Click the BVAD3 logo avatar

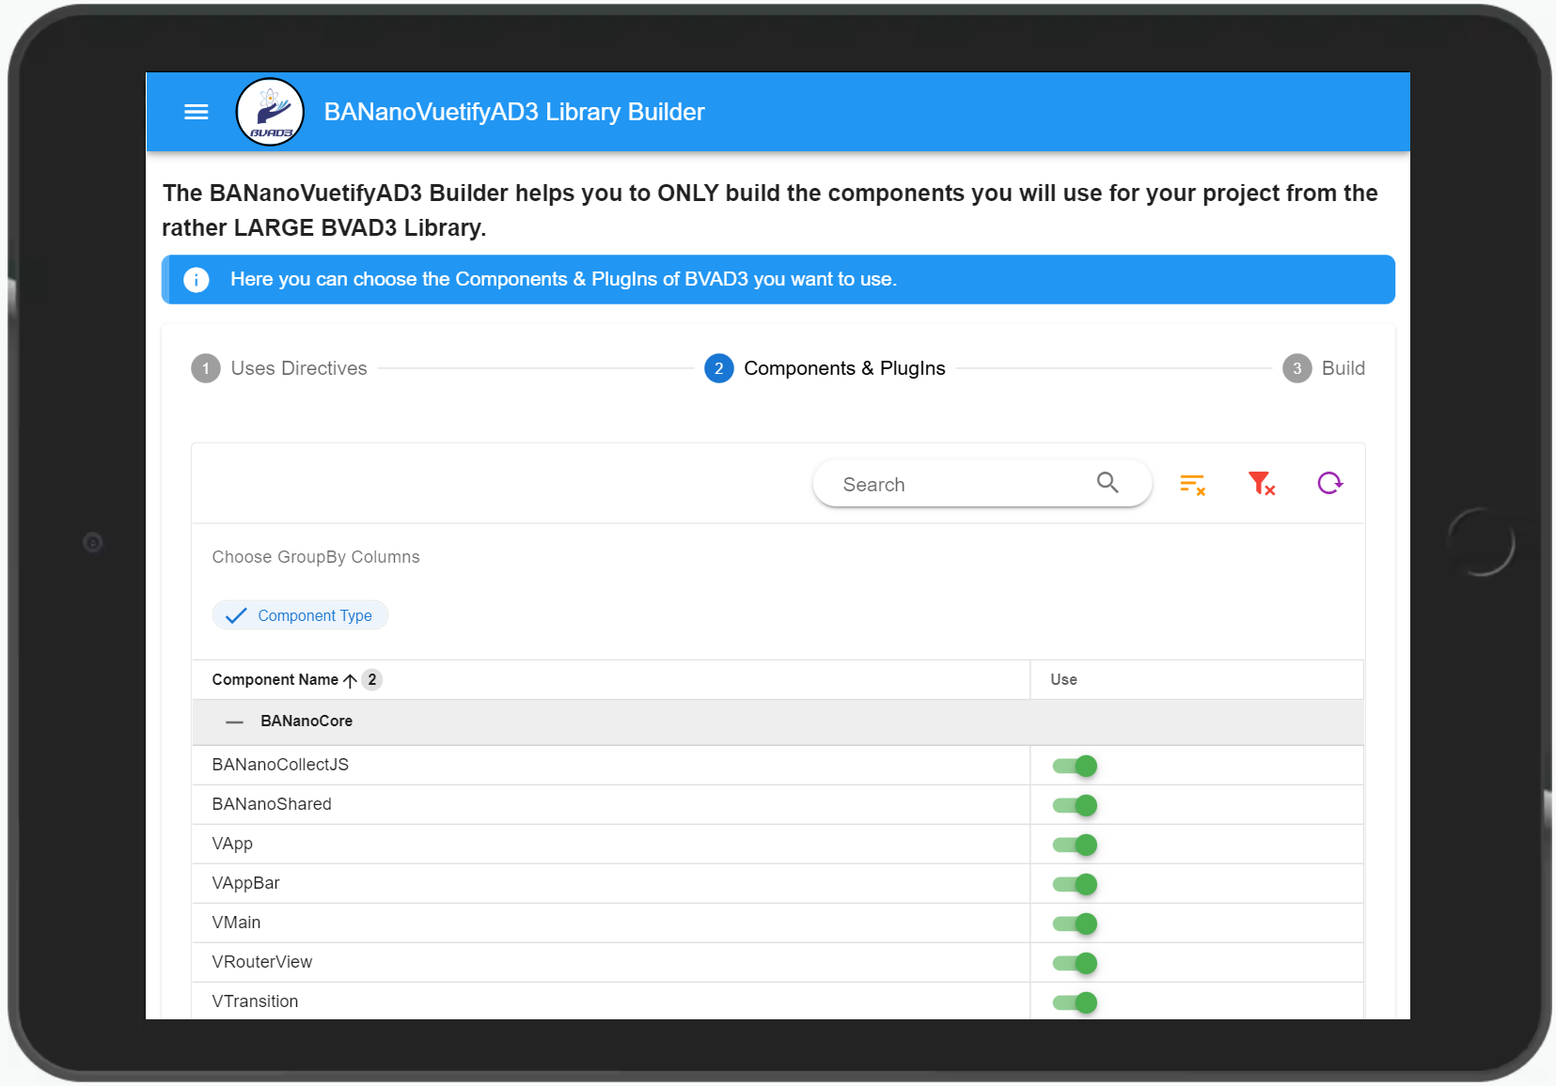270,112
